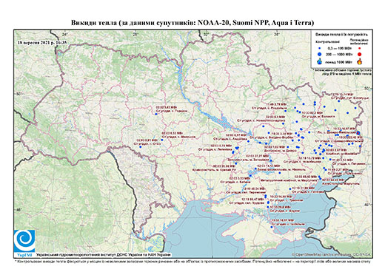Click the orange flame legend icon

point(360,61)
